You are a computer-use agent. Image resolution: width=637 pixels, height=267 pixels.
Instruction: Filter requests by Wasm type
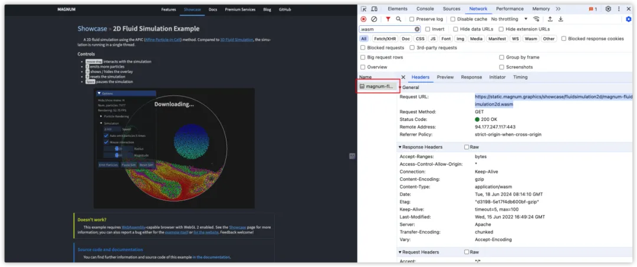[x=531, y=39]
